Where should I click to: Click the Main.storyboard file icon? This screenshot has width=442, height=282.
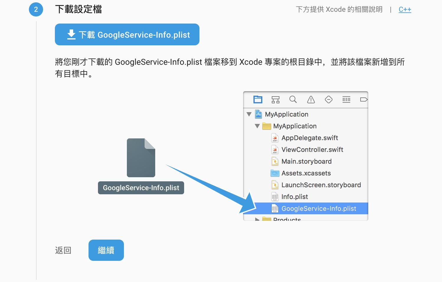click(x=275, y=161)
